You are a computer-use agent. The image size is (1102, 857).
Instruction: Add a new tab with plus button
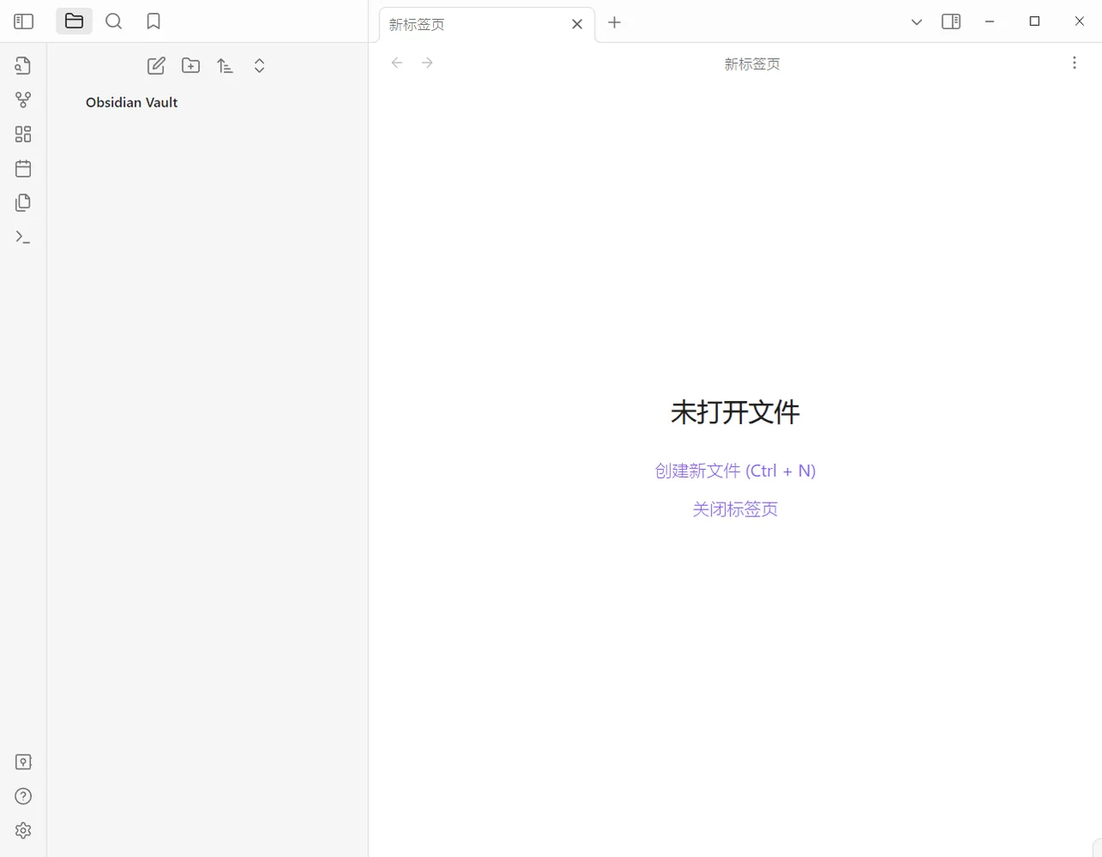[614, 23]
